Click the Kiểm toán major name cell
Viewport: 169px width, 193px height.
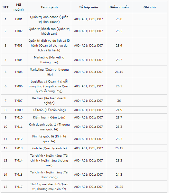[49, 117]
